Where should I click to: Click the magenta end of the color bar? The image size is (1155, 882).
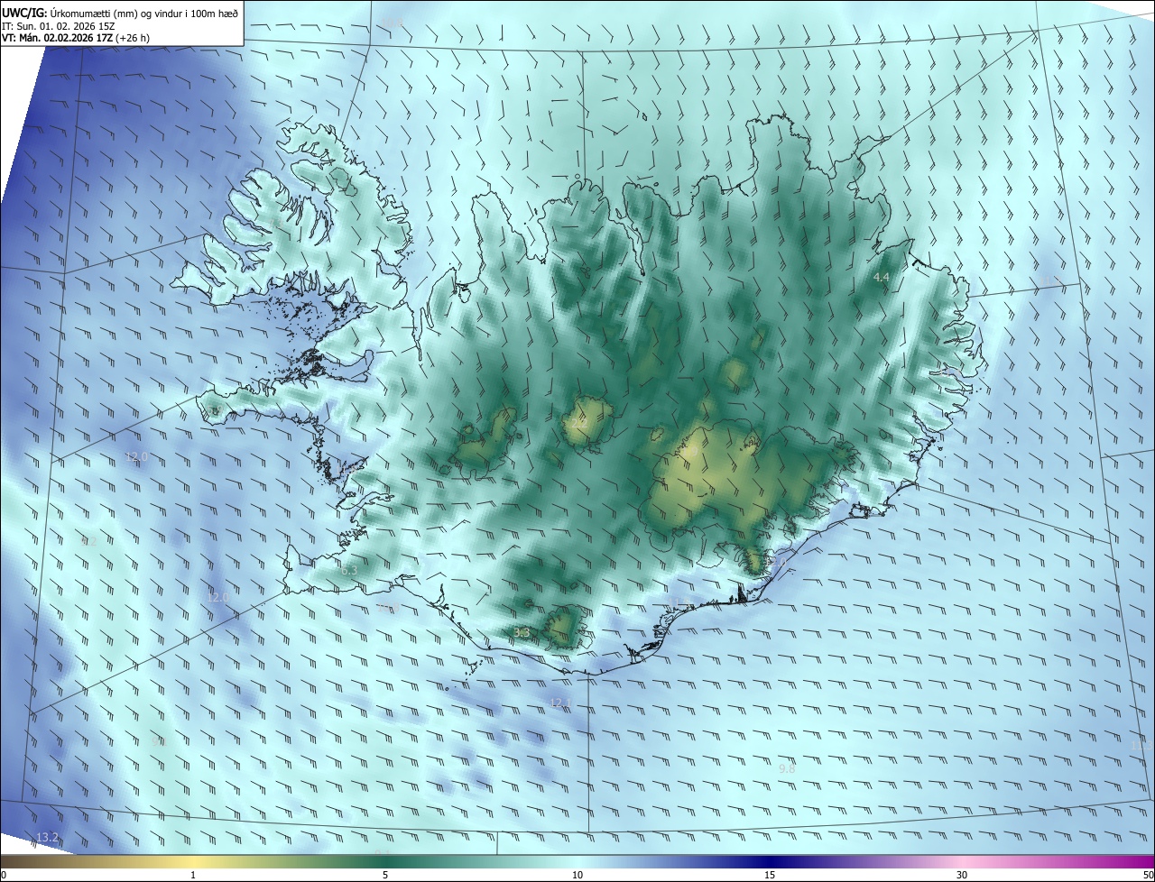pyautogui.click(x=1139, y=862)
